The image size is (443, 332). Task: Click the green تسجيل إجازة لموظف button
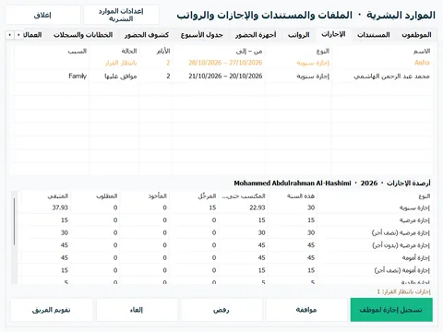click(x=391, y=310)
